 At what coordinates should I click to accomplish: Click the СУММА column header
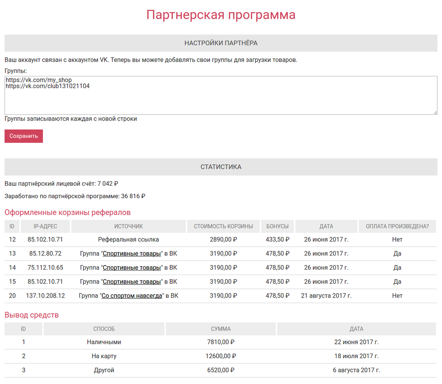click(221, 329)
